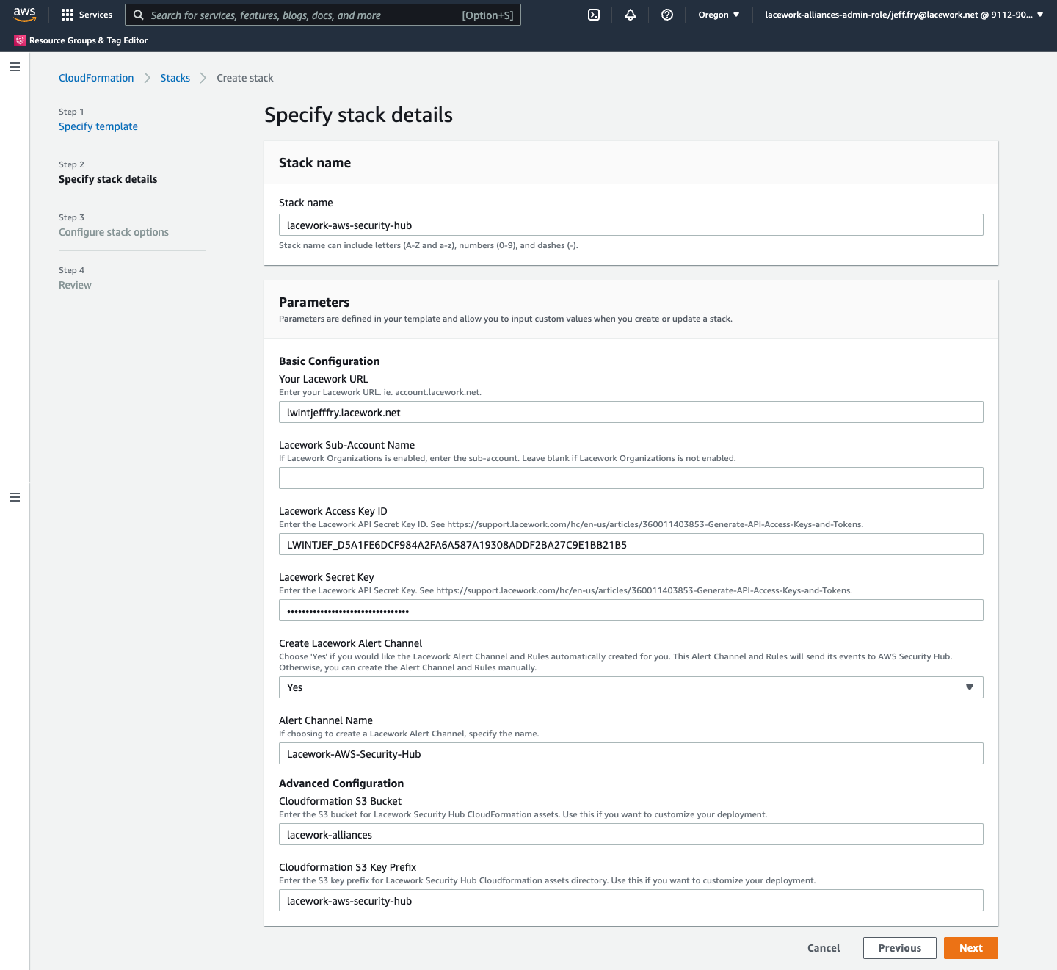Click the lower sidebar hamburger icon
The width and height of the screenshot is (1057, 970).
[14, 497]
